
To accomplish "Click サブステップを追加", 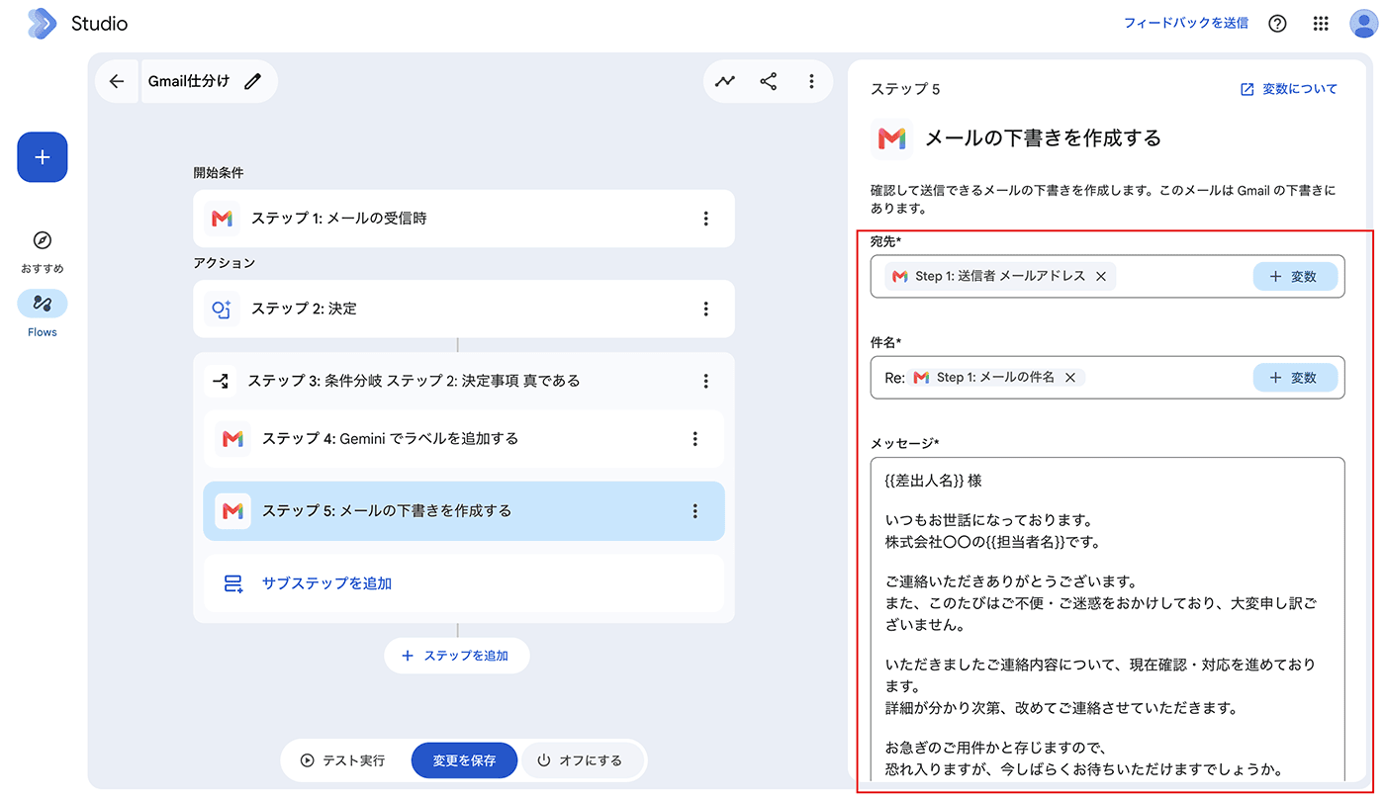I will [x=326, y=583].
